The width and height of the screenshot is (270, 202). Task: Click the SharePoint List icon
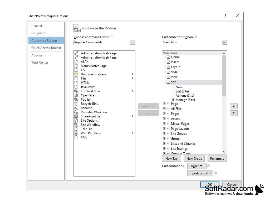[x=76, y=116]
